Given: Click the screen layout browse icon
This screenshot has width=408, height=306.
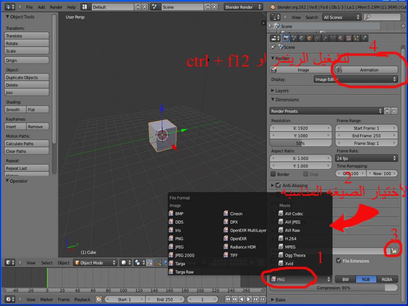Looking at the screenshot, I should [84, 7].
